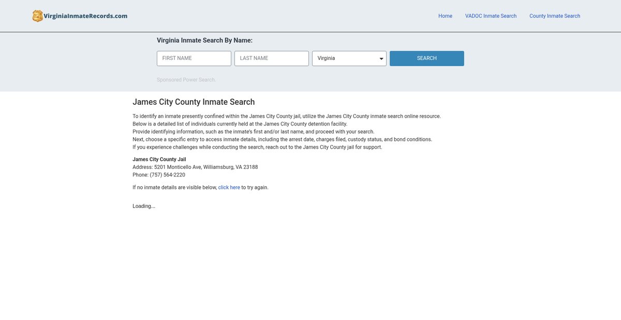The height and width of the screenshot is (320, 621).
Task: Select the bold 'James City County Jail' text
Action: point(159,159)
